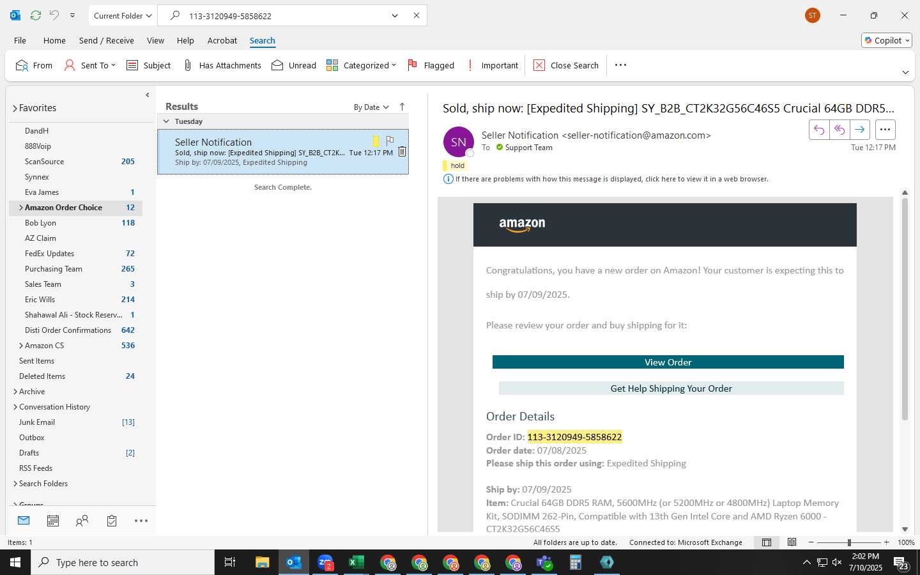Switch to Calendar view icon

pyautogui.click(x=53, y=521)
